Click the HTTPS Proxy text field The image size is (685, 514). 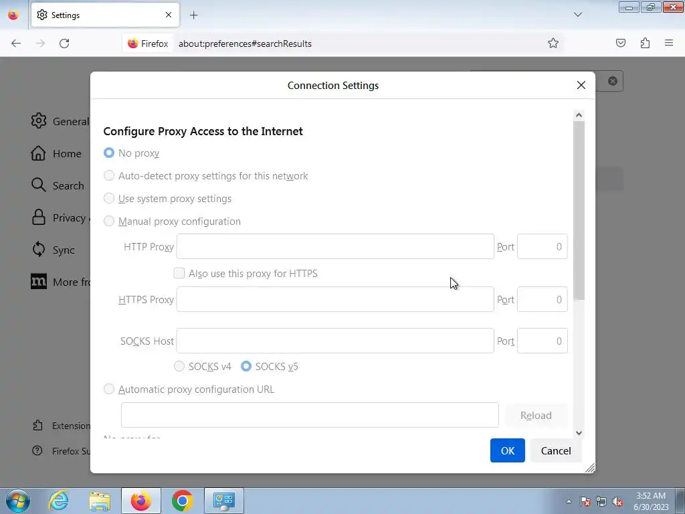click(x=335, y=299)
